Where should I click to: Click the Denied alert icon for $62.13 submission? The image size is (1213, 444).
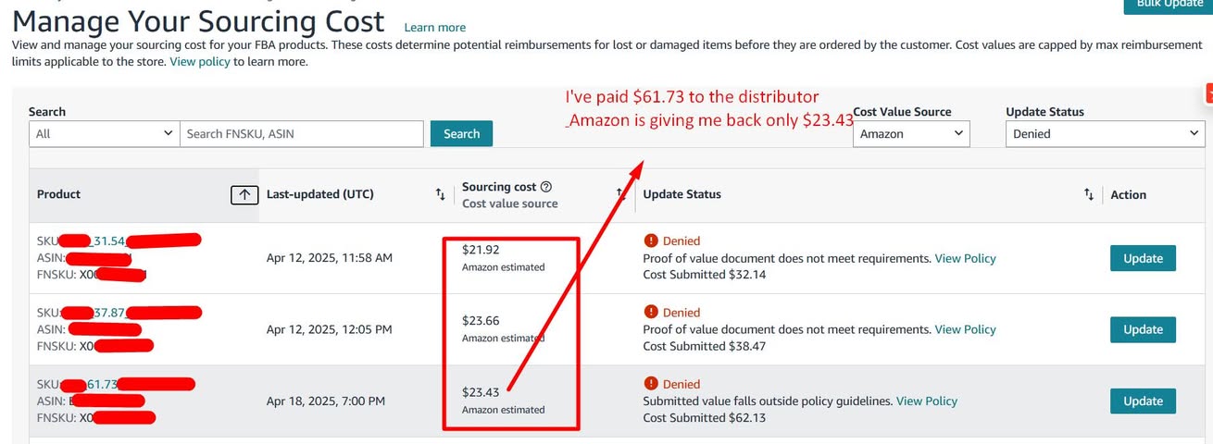[650, 384]
